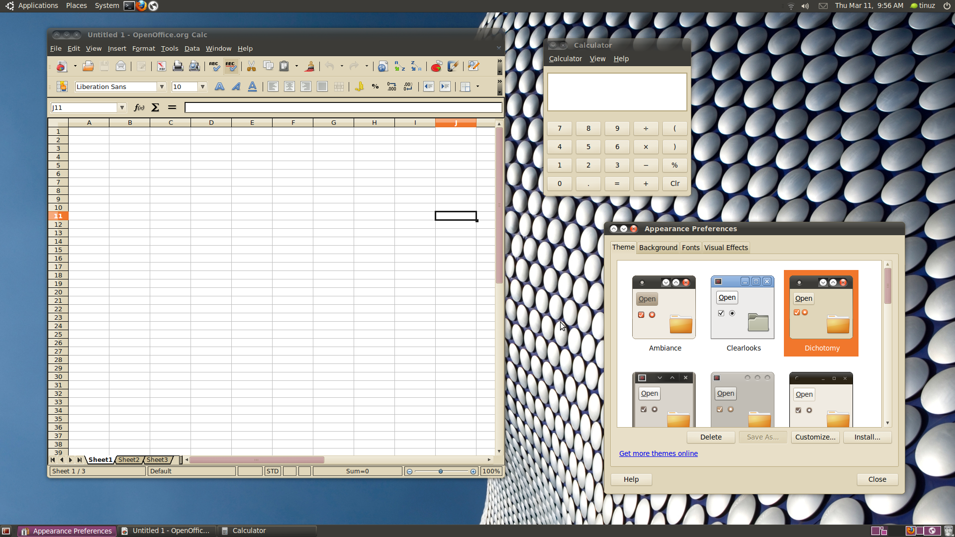Open the Format menu in Calc

(144, 48)
